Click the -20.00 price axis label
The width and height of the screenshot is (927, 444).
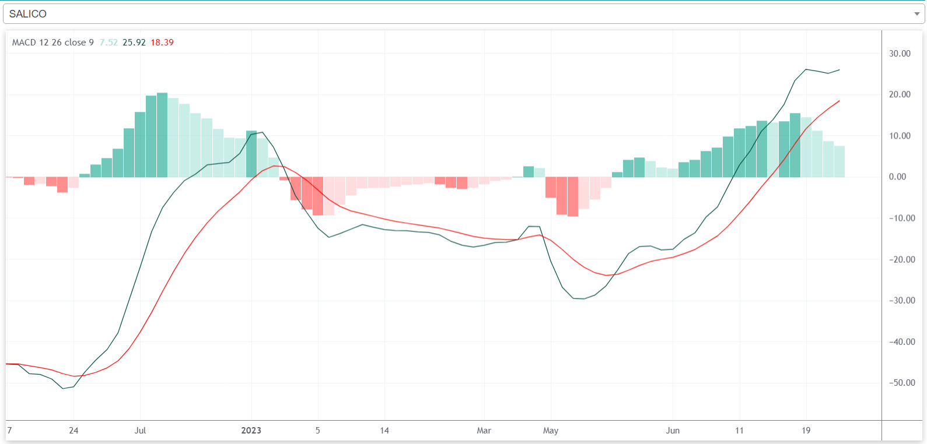click(x=901, y=259)
